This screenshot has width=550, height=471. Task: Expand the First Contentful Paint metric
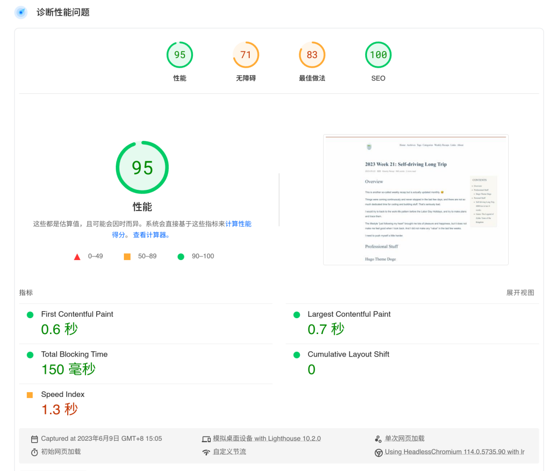77,314
